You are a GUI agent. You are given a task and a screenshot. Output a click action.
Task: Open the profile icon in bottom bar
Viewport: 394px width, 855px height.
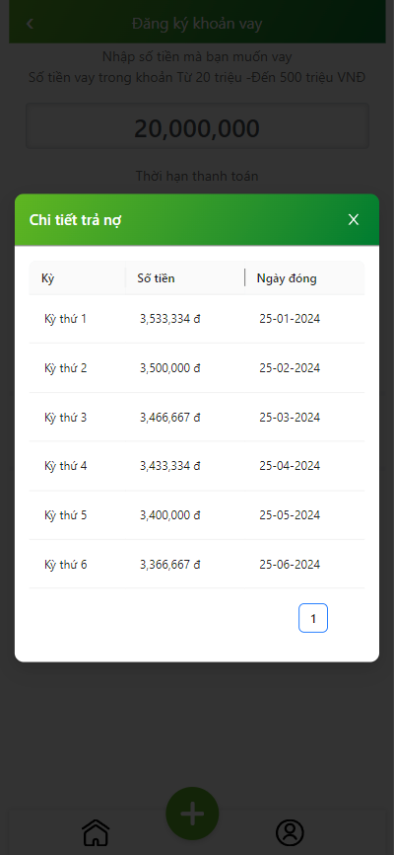point(290,832)
